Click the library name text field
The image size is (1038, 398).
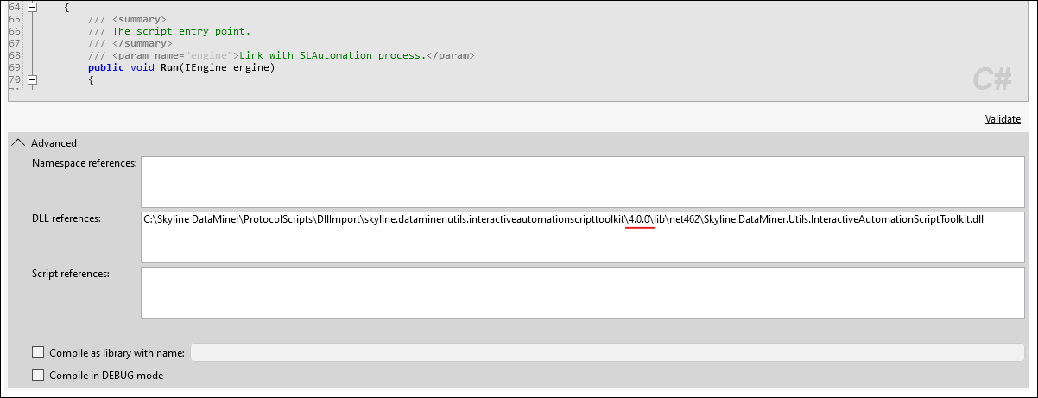click(607, 352)
